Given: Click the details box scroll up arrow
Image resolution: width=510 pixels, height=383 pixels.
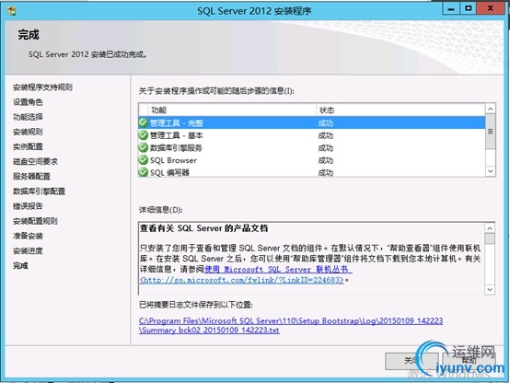Looking at the screenshot, I should [490, 227].
